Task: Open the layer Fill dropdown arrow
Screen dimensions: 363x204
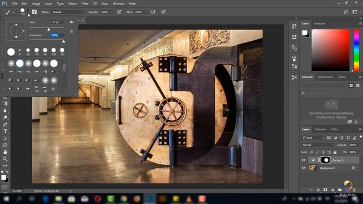Action: 360,152
